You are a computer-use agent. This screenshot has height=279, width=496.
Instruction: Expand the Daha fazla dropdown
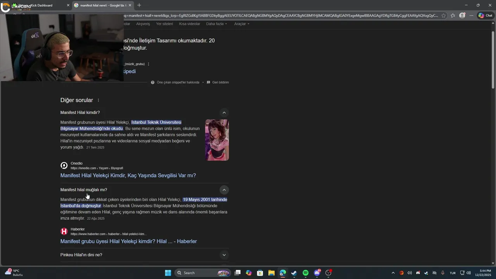tap(217, 24)
